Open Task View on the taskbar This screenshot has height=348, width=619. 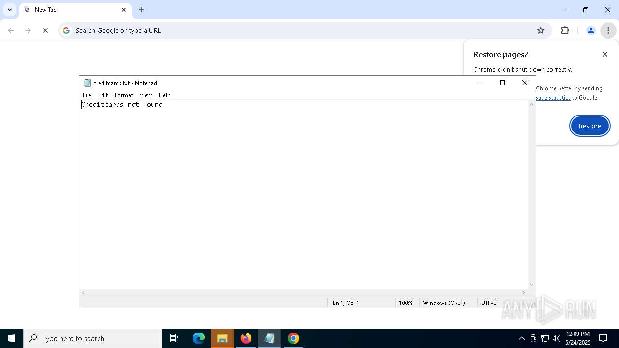pyautogui.click(x=174, y=338)
